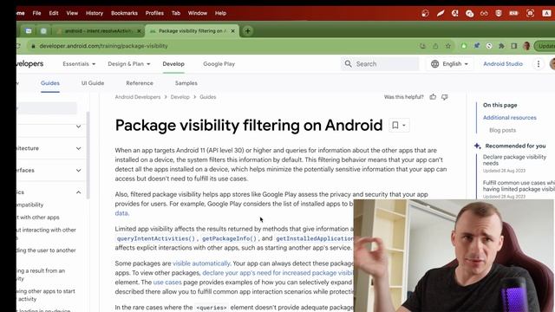The height and width of the screenshot is (312, 555).
Task: Click the share page icon in address bar
Action: pyautogui.click(x=435, y=46)
